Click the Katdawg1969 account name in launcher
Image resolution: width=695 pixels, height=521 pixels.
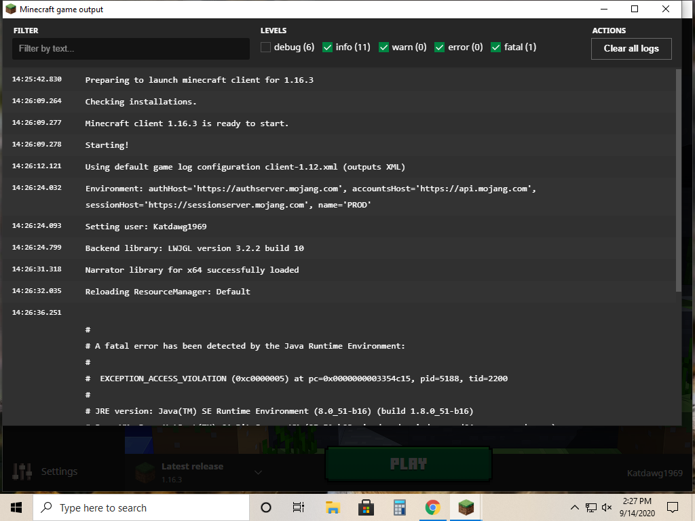655,473
